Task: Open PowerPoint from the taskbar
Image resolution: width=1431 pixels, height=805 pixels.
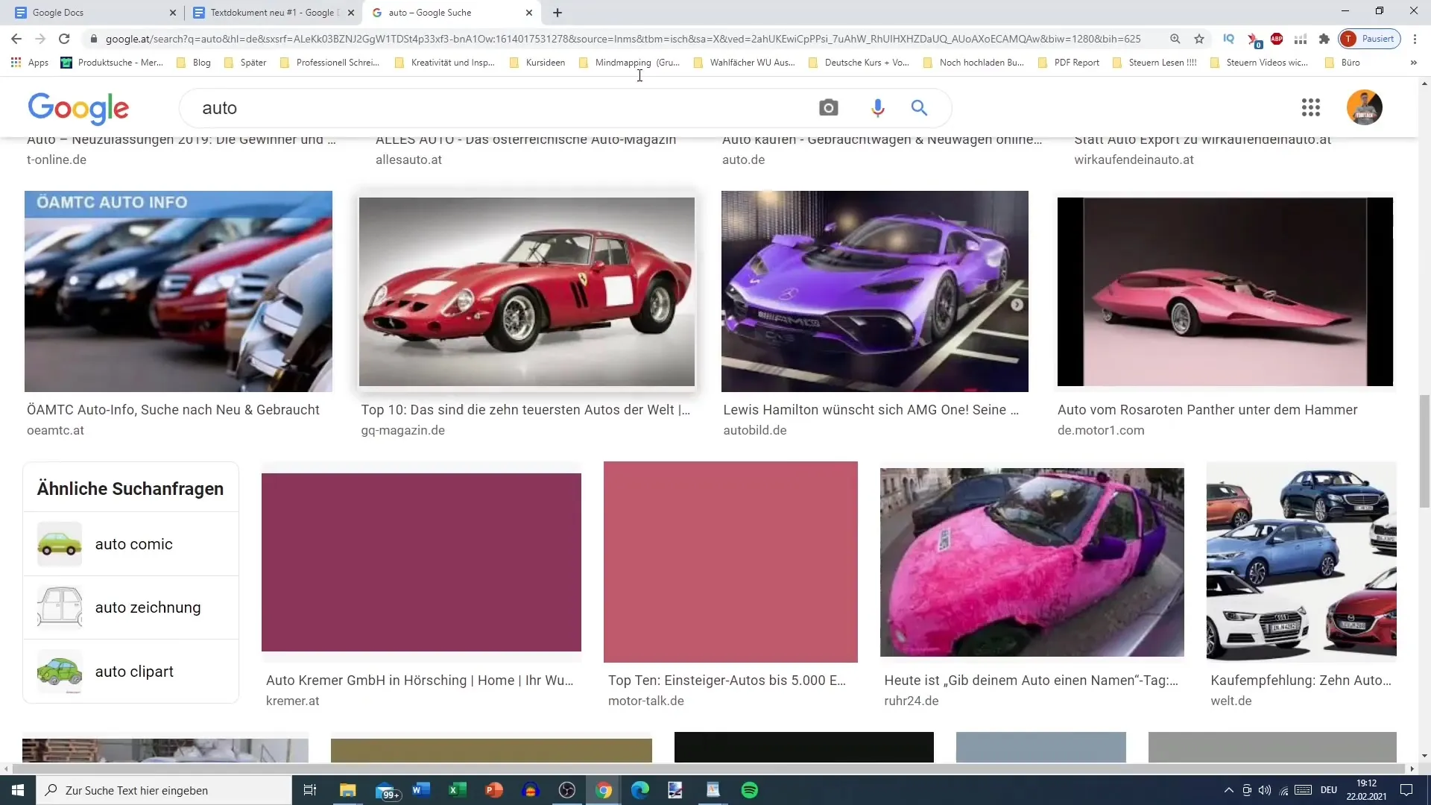Action: tap(493, 790)
